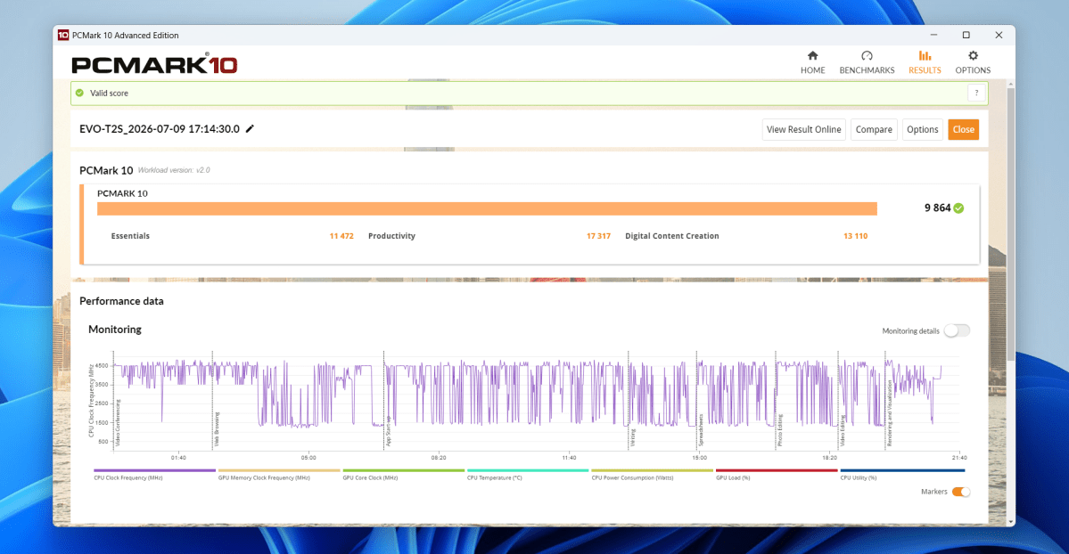Click the question mark help icon
Viewport: 1069px width, 554px height.
[976, 93]
